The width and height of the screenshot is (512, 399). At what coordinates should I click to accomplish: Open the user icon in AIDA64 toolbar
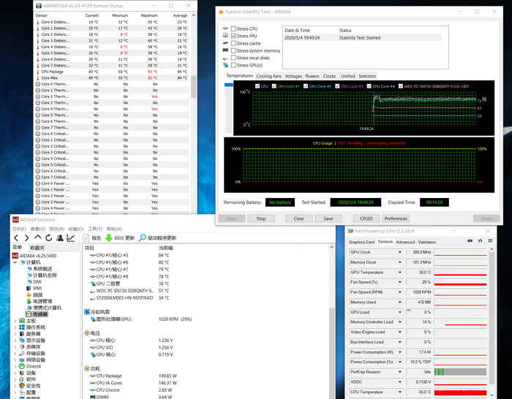point(60,237)
